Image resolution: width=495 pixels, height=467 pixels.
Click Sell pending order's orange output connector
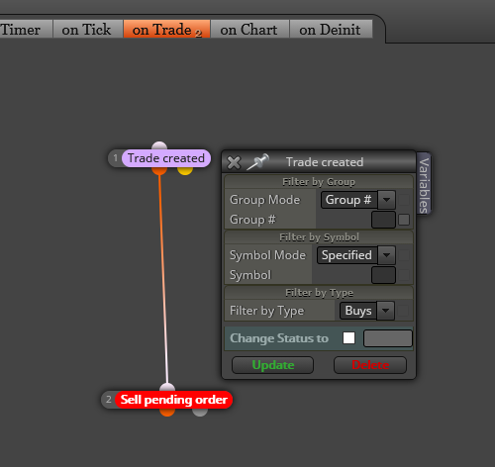pos(167,412)
